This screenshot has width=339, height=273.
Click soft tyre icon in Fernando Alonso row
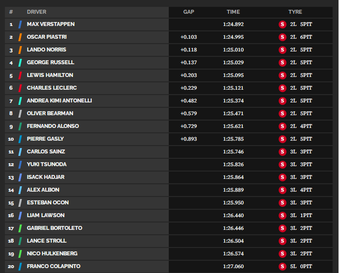pyautogui.click(x=283, y=126)
